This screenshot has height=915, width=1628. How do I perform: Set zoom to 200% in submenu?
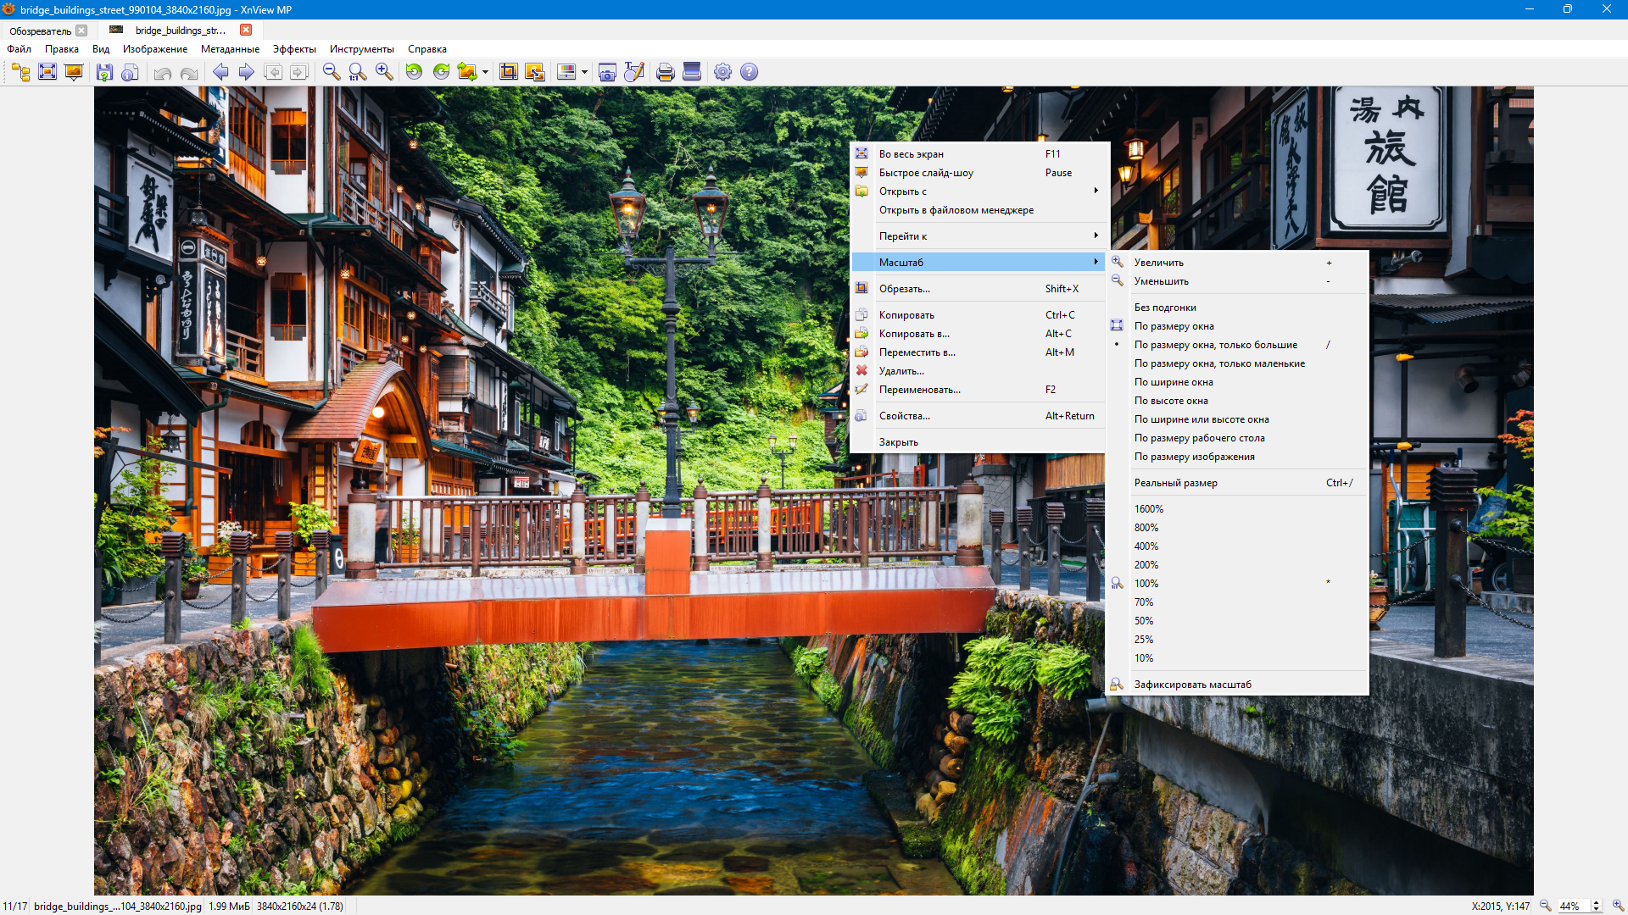1146,565
